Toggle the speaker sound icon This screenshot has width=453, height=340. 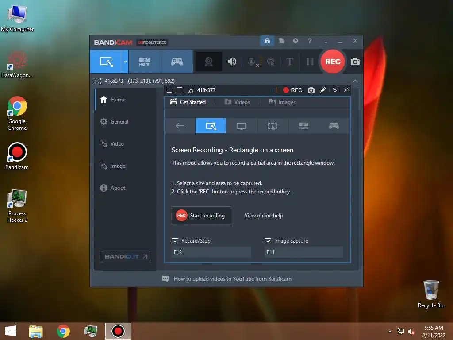(x=232, y=62)
